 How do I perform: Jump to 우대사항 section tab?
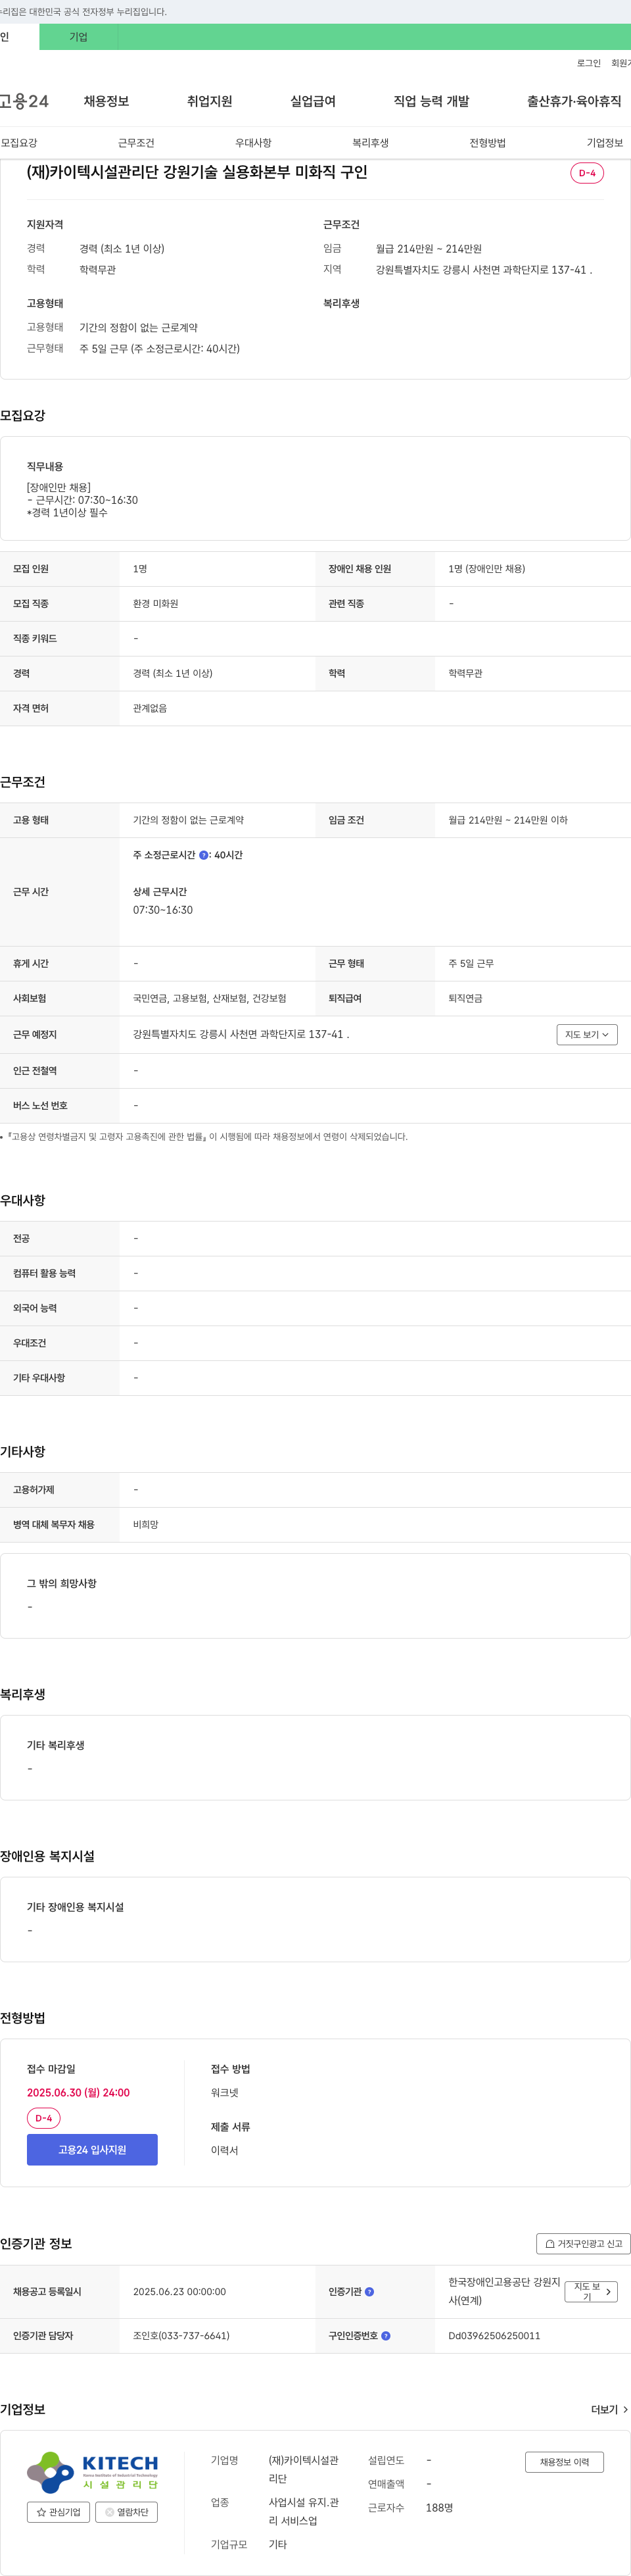pyautogui.click(x=254, y=143)
